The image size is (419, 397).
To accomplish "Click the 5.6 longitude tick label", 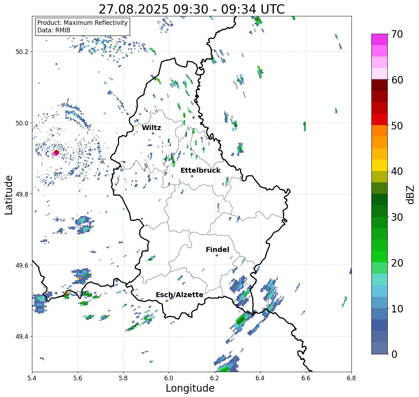I will click(78, 378).
